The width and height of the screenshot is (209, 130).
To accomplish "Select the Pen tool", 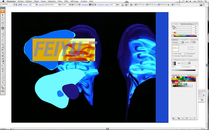I will click(x=3, y=26).
